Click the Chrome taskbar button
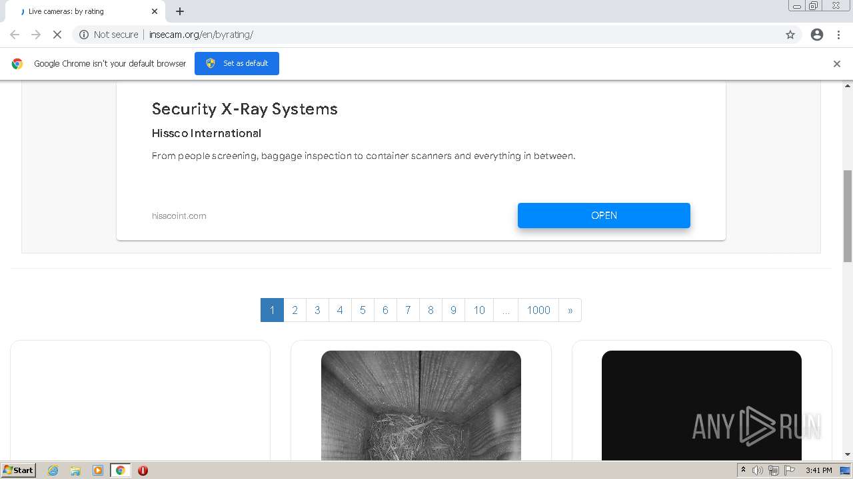853x479 pixels. point(121,470)
